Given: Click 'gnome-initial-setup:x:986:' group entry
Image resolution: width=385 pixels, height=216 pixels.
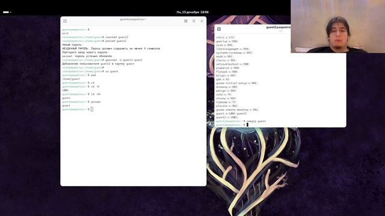Looking at the screenshot, I should (x=236, y=83).
